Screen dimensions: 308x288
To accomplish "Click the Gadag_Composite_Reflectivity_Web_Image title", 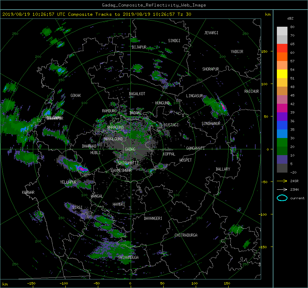I will point(154,5).
